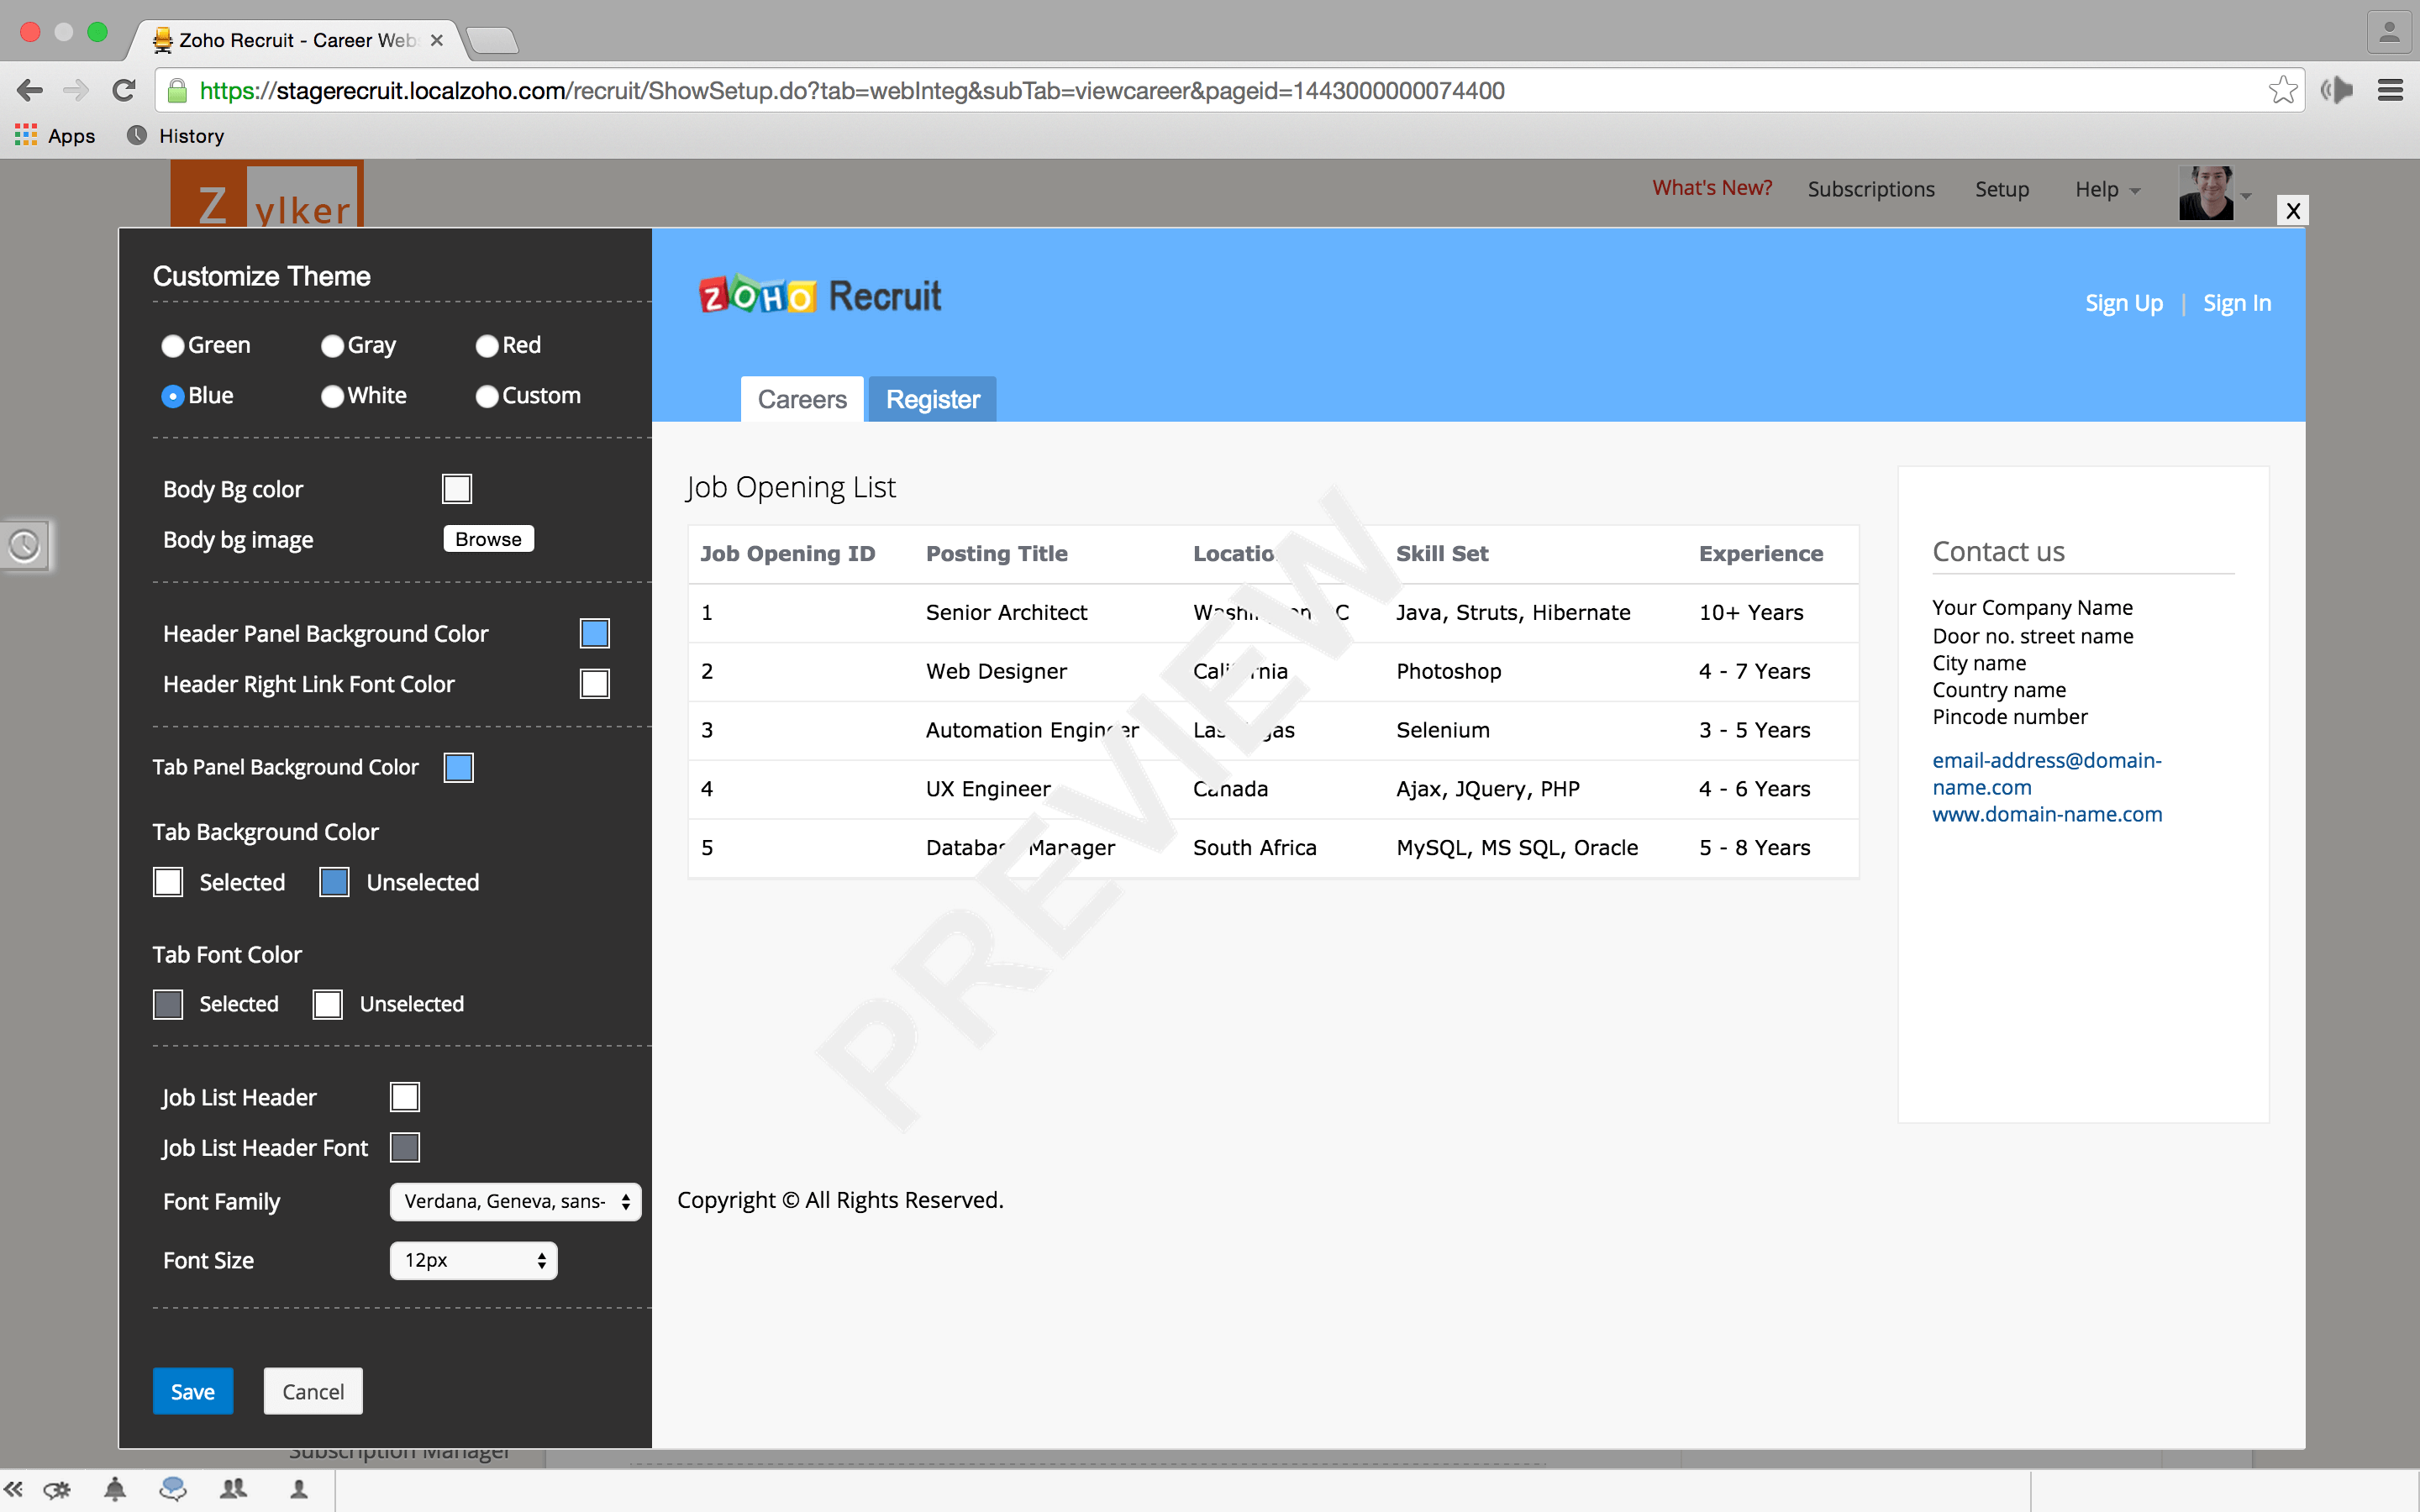
Task: Pick Tab Panel Background Color swatch
Action: pyautogui.click(x=459, y=767)
